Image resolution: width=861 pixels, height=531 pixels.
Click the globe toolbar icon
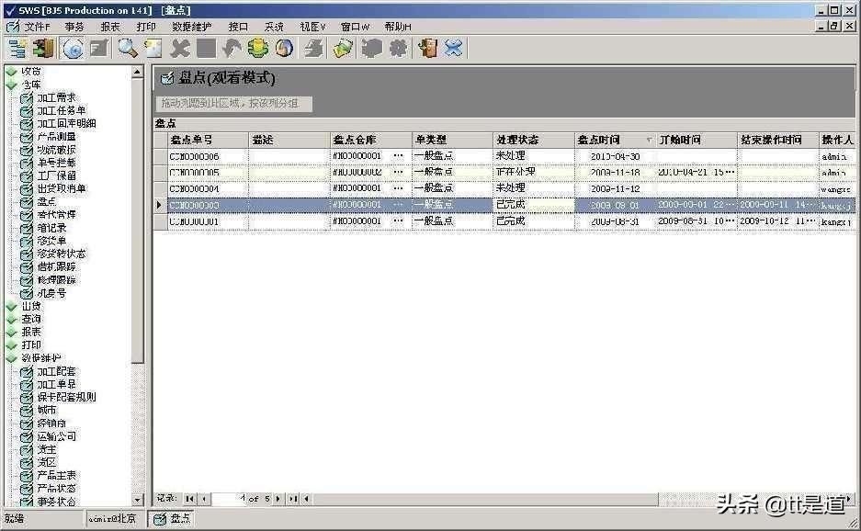pyautogui.click(x=285, y=49)
